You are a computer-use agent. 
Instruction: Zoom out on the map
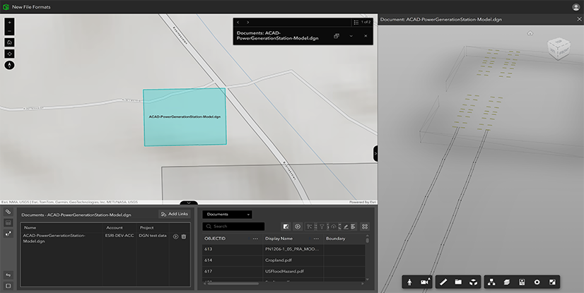click(9, 31)
